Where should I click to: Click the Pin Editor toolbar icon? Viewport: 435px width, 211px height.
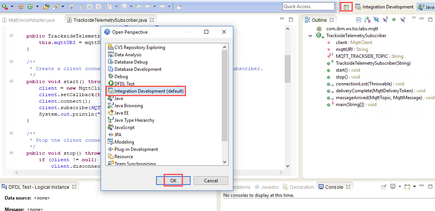click(x=179, y=7)
